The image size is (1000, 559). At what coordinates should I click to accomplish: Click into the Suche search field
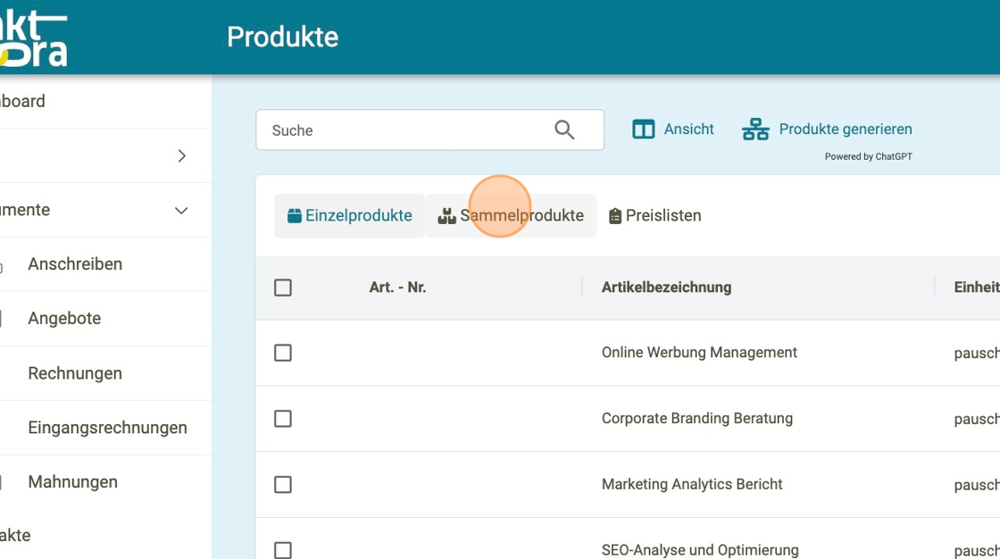pos(429,130)
